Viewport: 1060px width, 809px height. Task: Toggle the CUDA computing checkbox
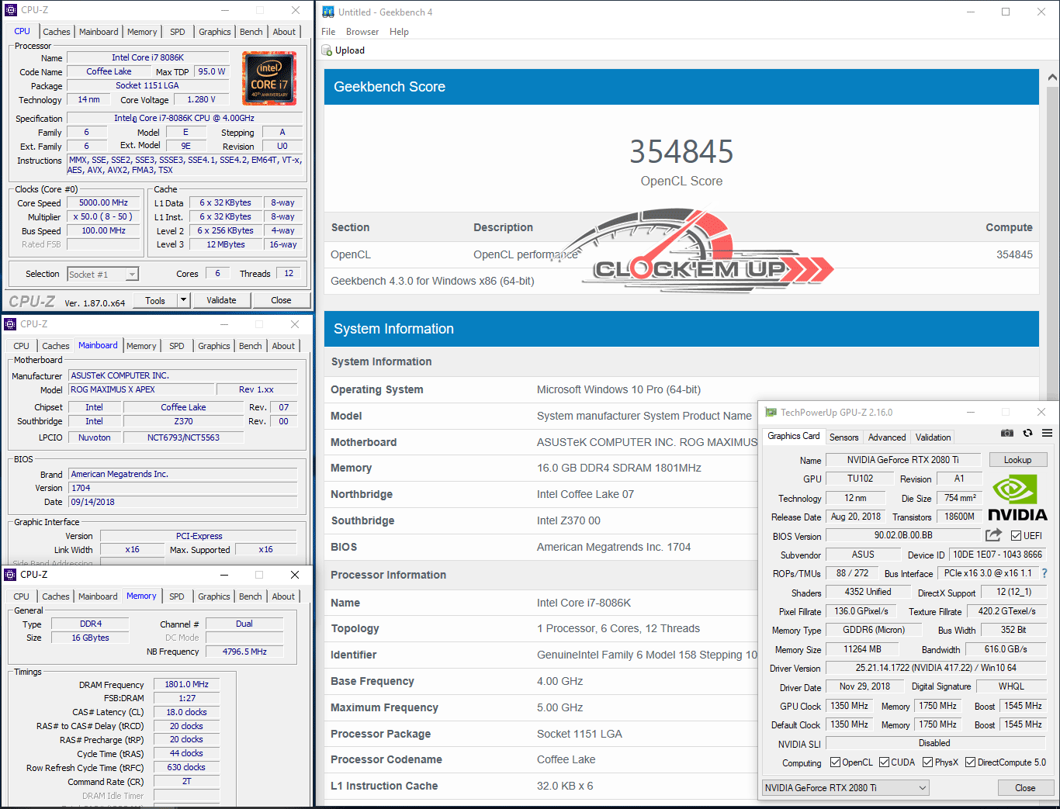(884, 762)
